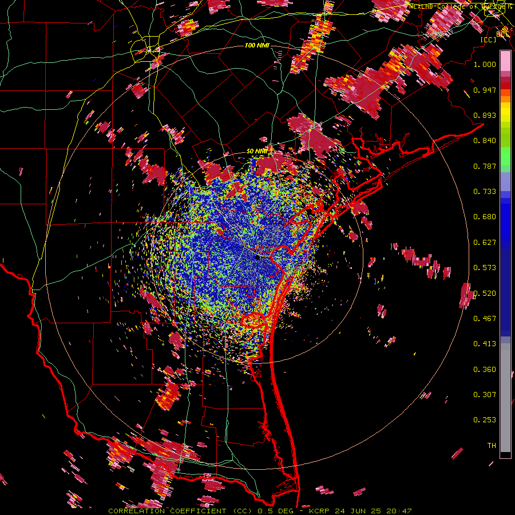
Task: Click the [CC] legend heading
Action: click(488, 39)
